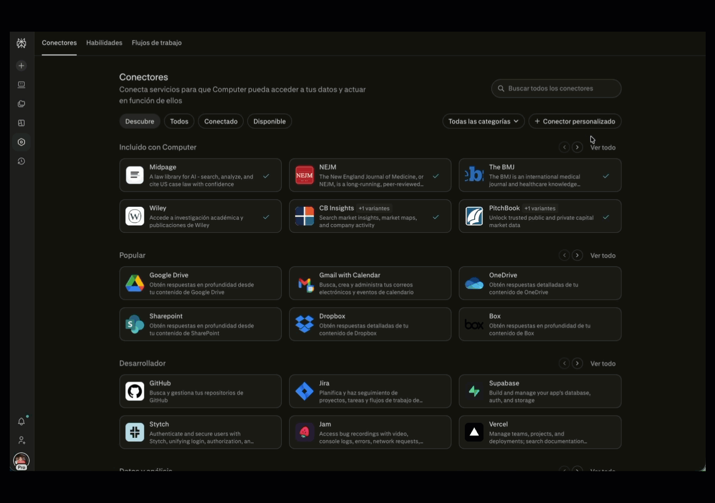Click the Google Drive logo icon
Viewport: 715px width, 503px height.
tap(135, 283)
